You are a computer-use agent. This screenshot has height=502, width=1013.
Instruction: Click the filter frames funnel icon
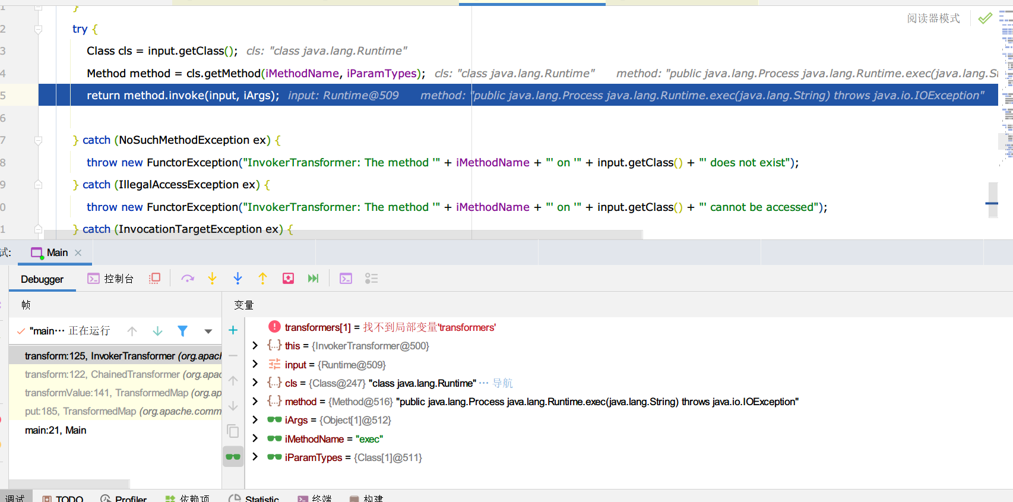click(x=183, y=331)
